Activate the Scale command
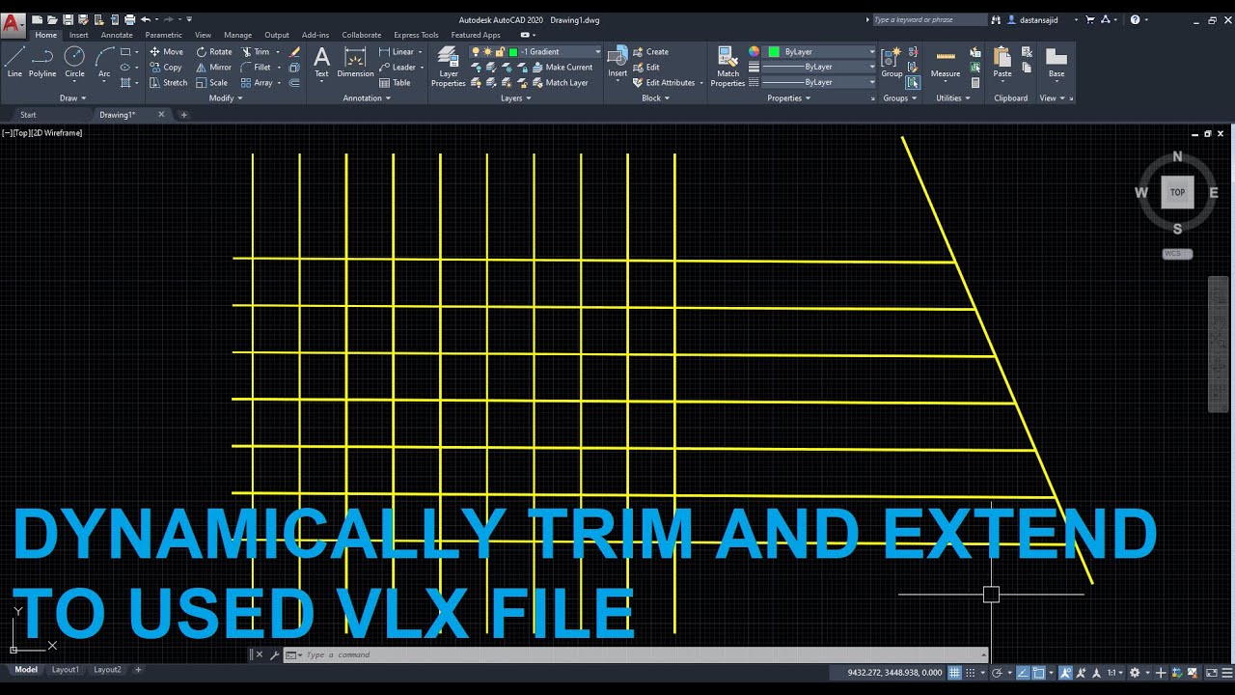The width and height of the screenshot is (1235, 695). (x=211, y=83)
